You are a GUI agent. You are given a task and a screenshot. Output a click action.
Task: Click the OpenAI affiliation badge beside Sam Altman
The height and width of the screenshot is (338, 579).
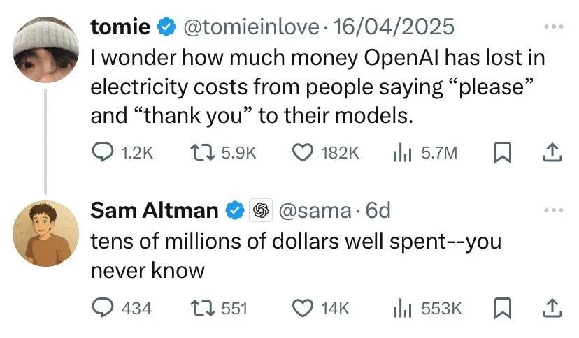point(261,210)
